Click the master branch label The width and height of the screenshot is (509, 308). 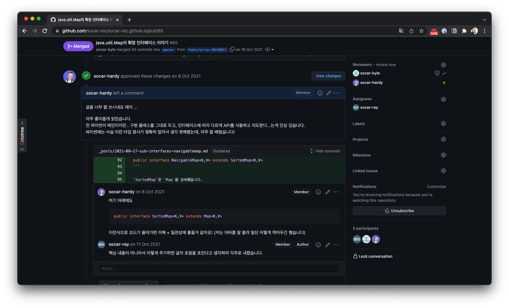168,50
